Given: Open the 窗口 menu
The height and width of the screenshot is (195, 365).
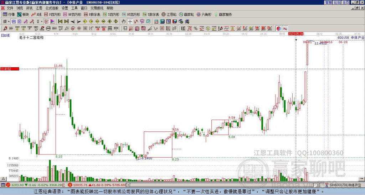Looking at the screenshot, I should pos(84,8).
